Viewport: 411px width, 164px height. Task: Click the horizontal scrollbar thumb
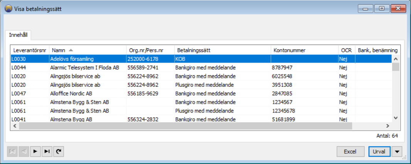(185, 126)
